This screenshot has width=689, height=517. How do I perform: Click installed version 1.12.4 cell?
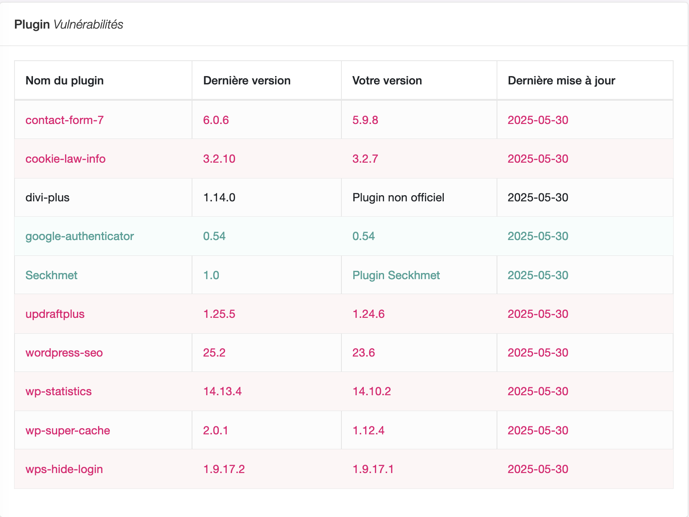click(x=369, y=430)
